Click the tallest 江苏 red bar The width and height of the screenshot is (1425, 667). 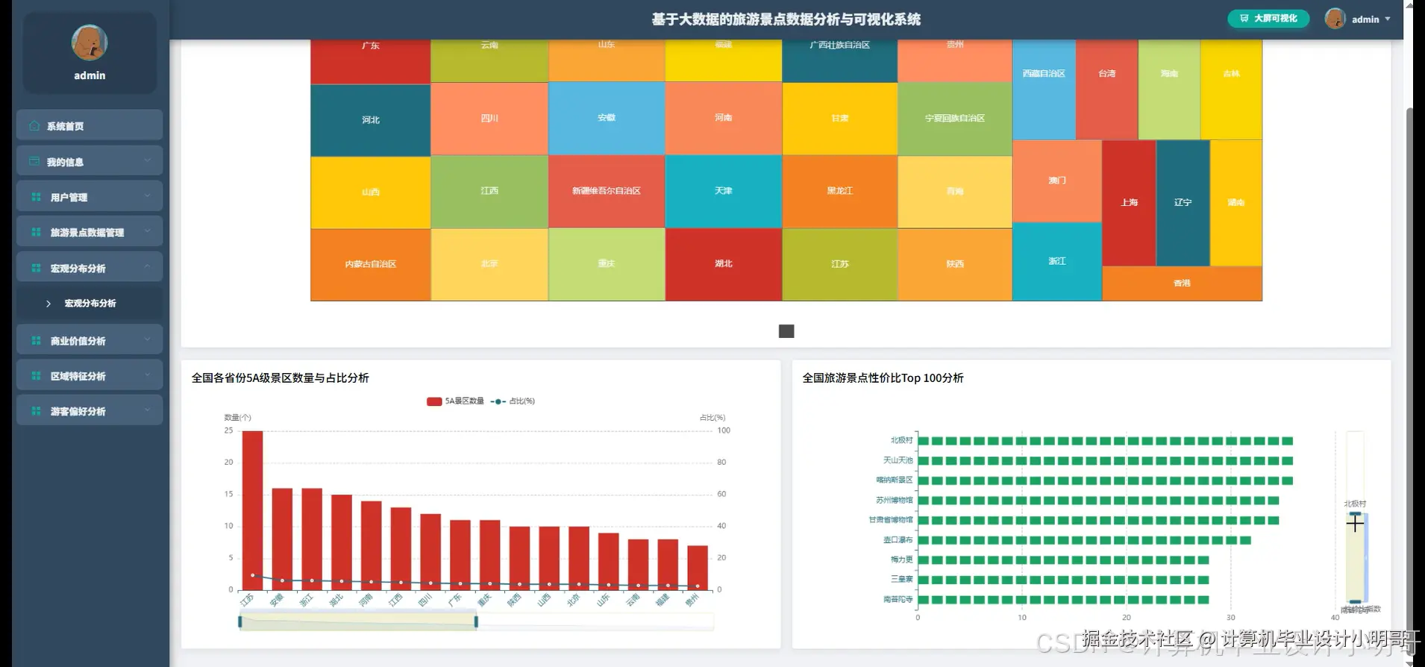(x=252, y=510)
